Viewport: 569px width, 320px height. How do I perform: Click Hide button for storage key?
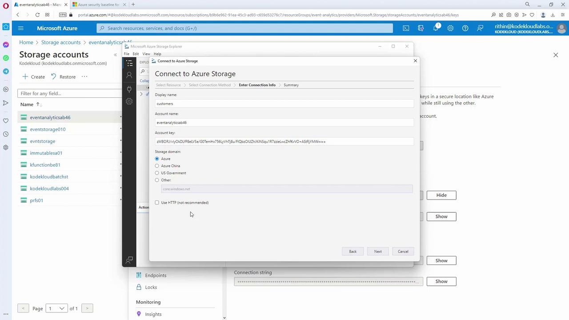(441, 195)
